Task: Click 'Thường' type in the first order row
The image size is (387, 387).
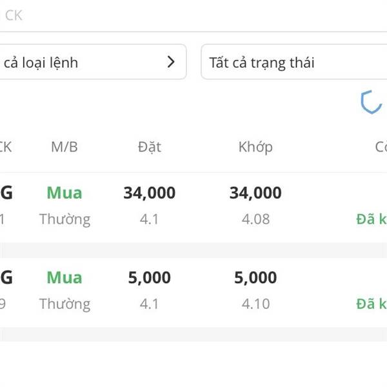Action: click(x=65, y=220)
